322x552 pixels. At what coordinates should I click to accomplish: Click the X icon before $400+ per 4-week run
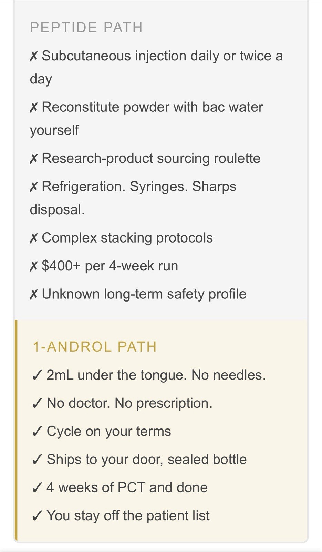coord(33,266)
